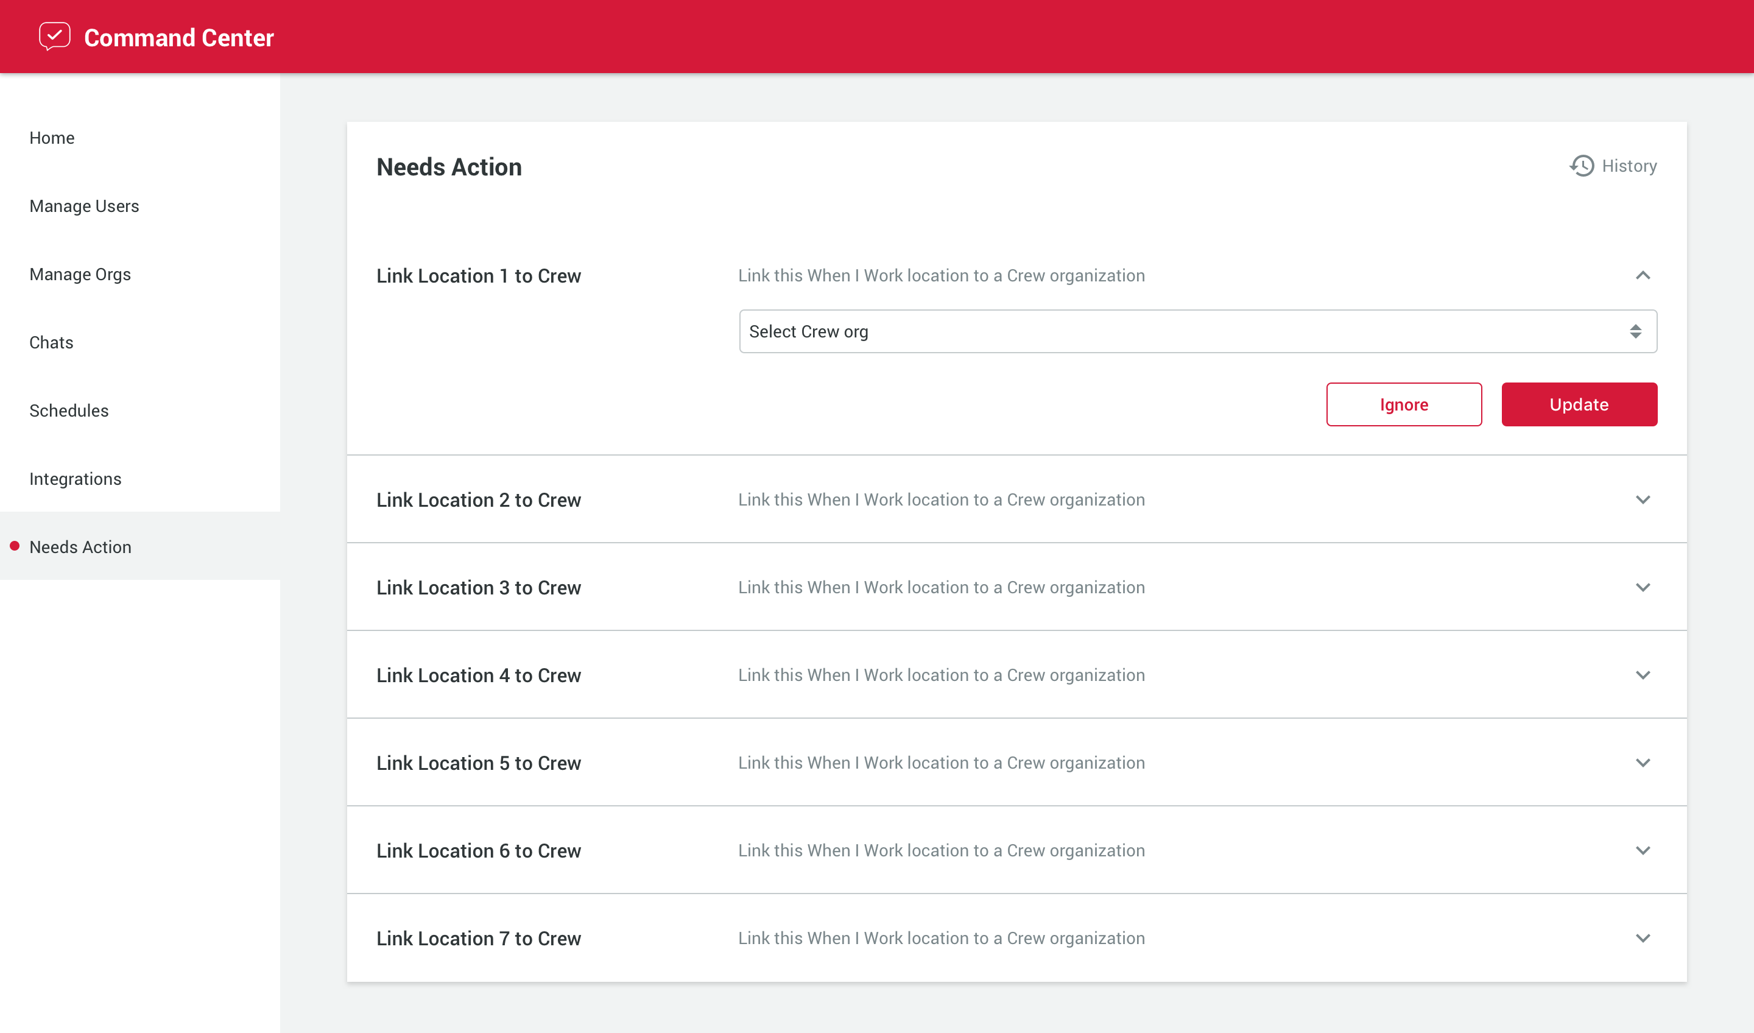Expand Link Location 6 chevron
The height and width of the screenshot is (1033, 1754).
1643,851
